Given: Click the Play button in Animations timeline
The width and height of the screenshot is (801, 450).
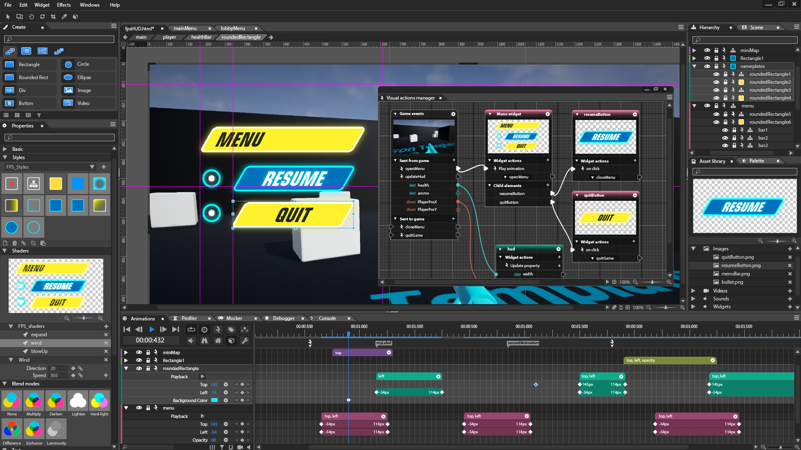Looking at the screenshot, I should coord(152,329).
